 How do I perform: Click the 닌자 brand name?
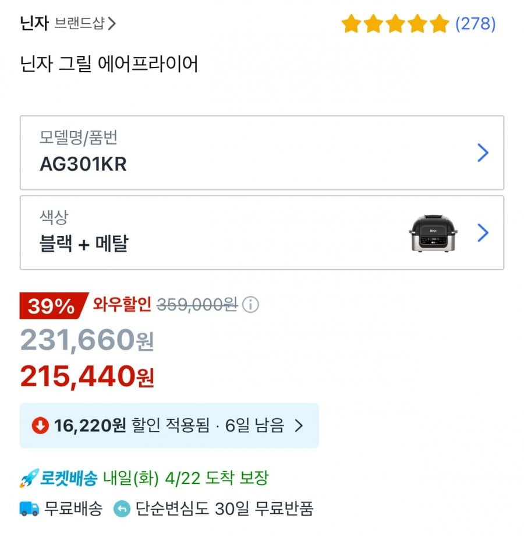34,24
